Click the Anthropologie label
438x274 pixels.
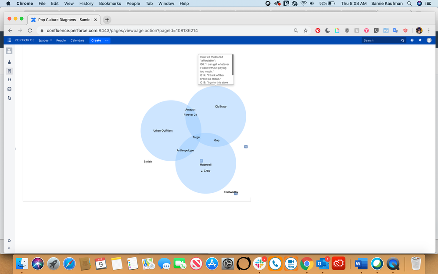pos(185,151)
